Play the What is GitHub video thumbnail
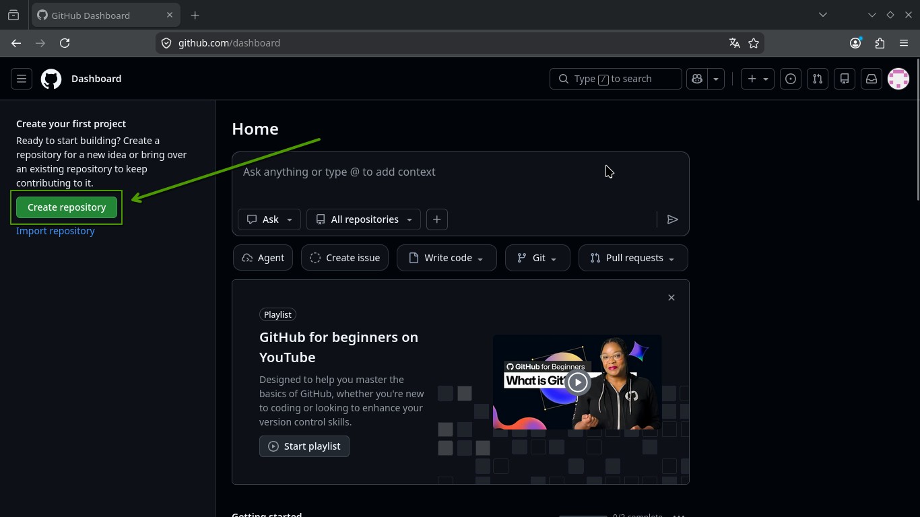 [x=577, y=382]
